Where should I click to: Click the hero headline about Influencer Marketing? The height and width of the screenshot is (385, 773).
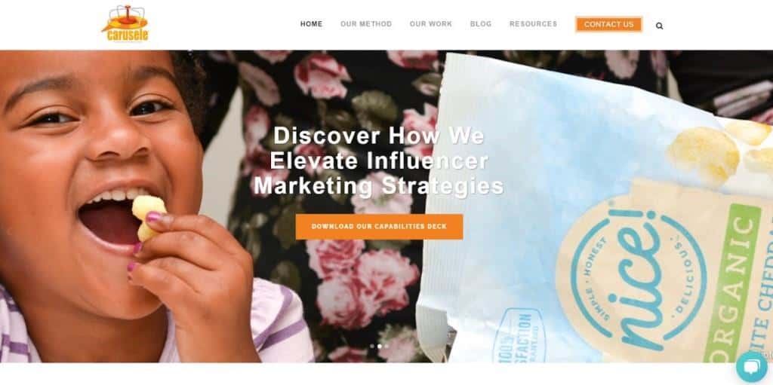379,161
